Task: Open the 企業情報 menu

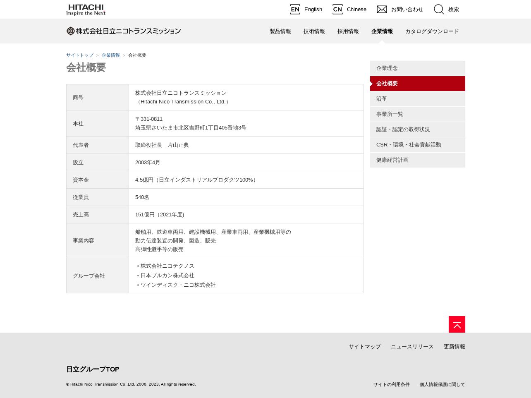Action: pyautogui.click(x=382, y=31)
